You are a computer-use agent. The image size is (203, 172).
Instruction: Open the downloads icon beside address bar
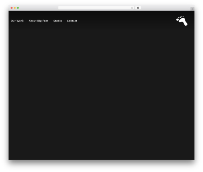[138, 8]
